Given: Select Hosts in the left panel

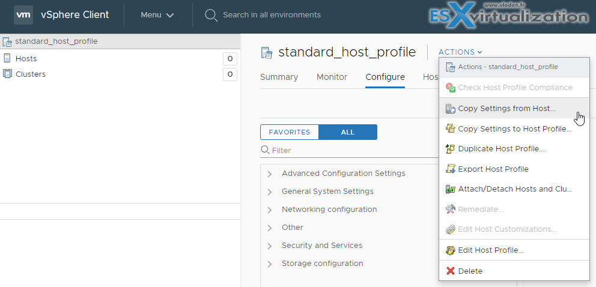Looking at the screenshot, I should (26, 59).
